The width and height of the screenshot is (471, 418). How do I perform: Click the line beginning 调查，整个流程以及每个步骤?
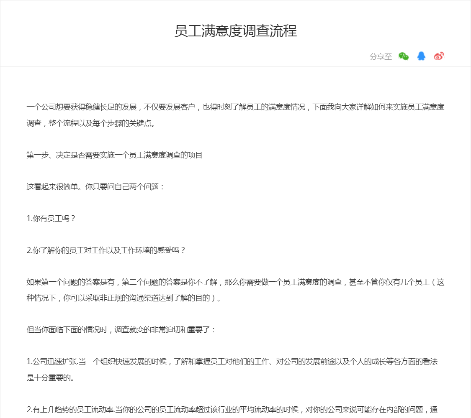91,123
